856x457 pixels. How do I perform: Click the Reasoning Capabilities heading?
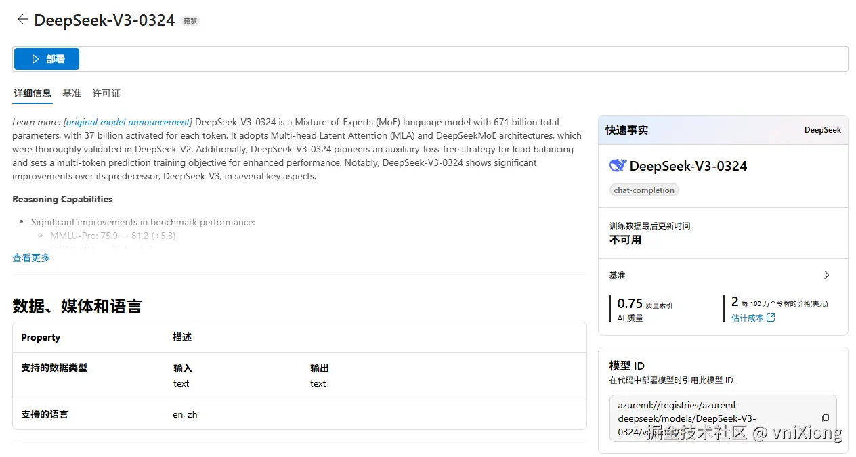click(x=62, y=199)
